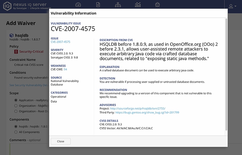Click National Vulnerability Database source text

coord(65,83)
